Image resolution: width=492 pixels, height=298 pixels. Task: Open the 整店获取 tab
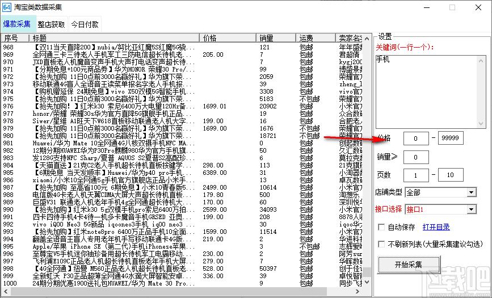(x=52, y=24)
